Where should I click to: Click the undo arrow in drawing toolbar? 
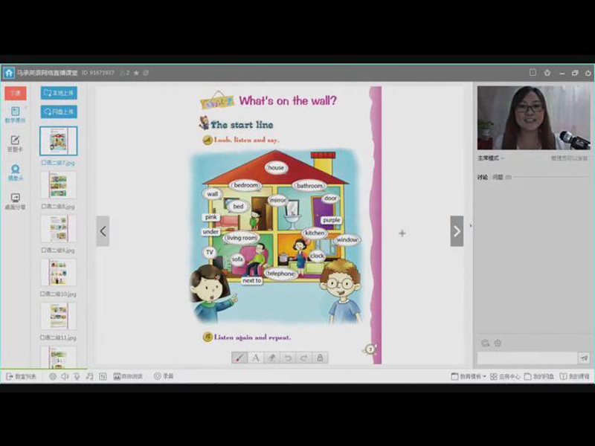point(288,358)
